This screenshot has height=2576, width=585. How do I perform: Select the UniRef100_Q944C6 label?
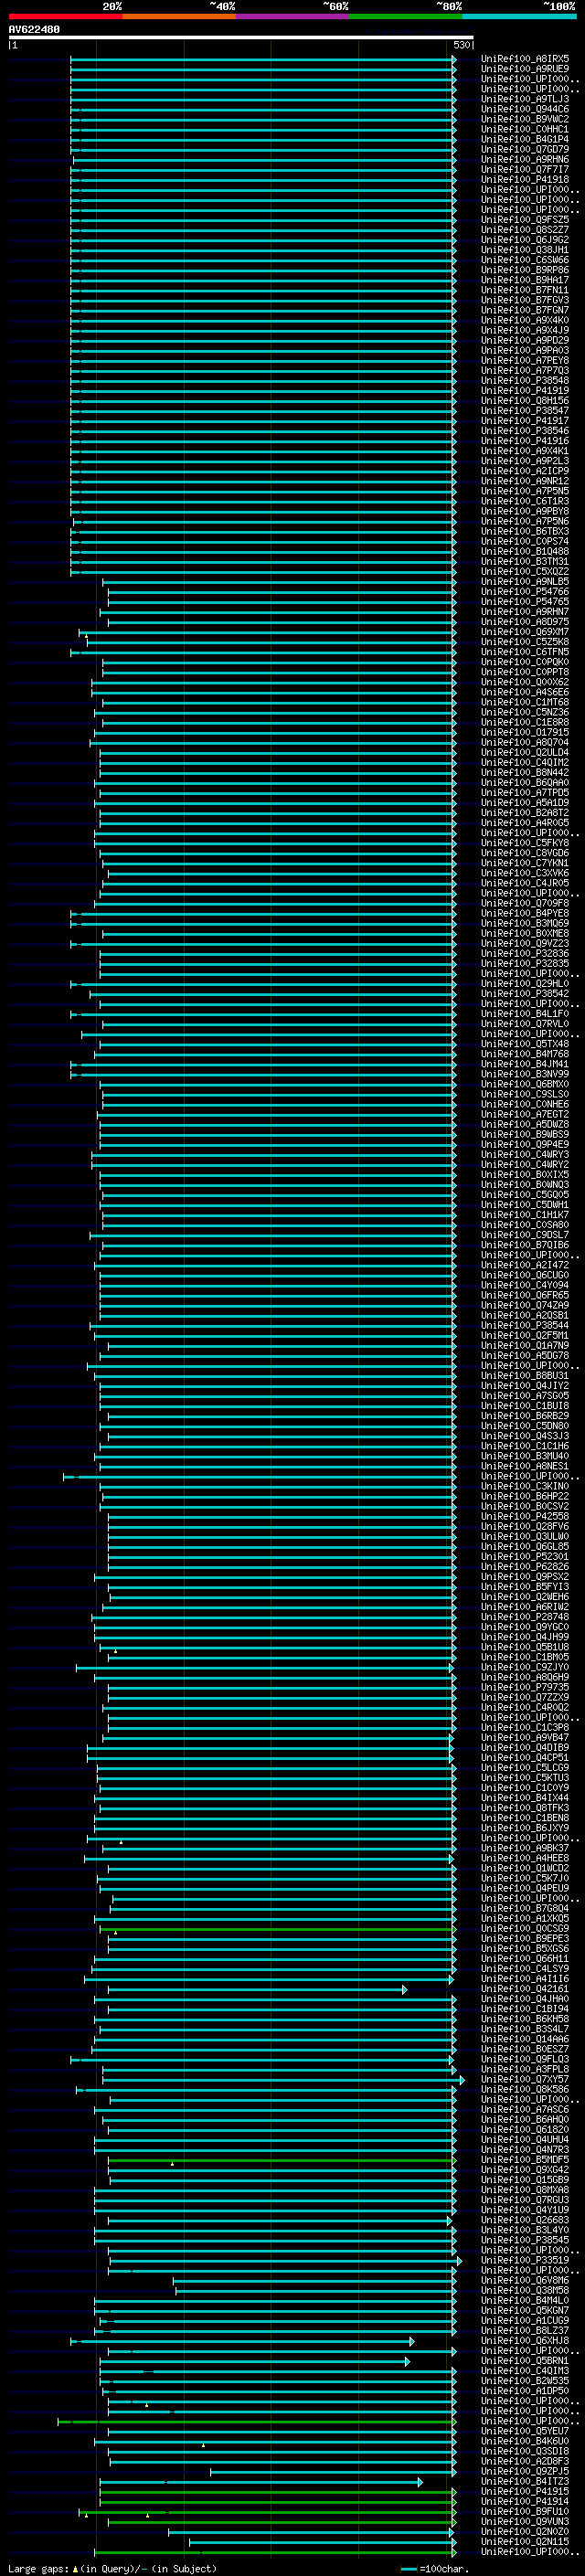tap(525, 109)
